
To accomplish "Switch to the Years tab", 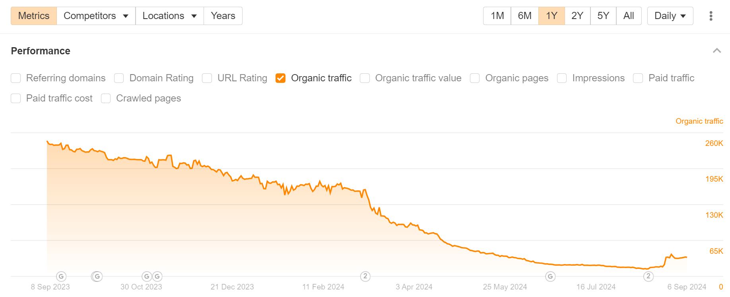I will (x=223, y=16).
